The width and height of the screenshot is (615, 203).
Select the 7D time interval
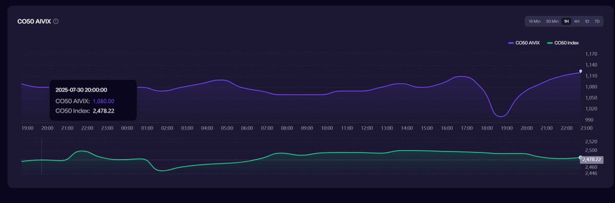(x=597, y=21)
